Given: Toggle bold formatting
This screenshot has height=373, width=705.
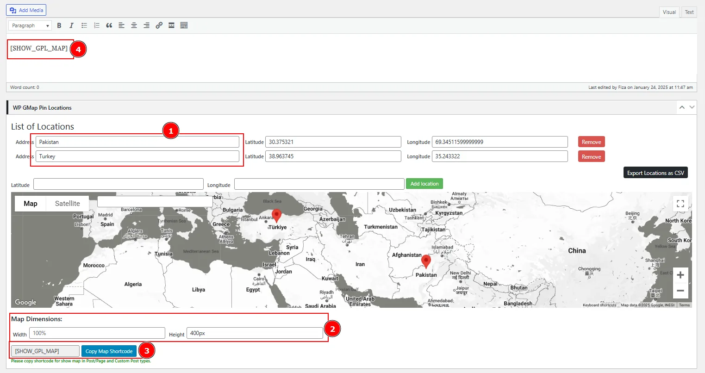Looking at the screenshot, I should (59, 25).
